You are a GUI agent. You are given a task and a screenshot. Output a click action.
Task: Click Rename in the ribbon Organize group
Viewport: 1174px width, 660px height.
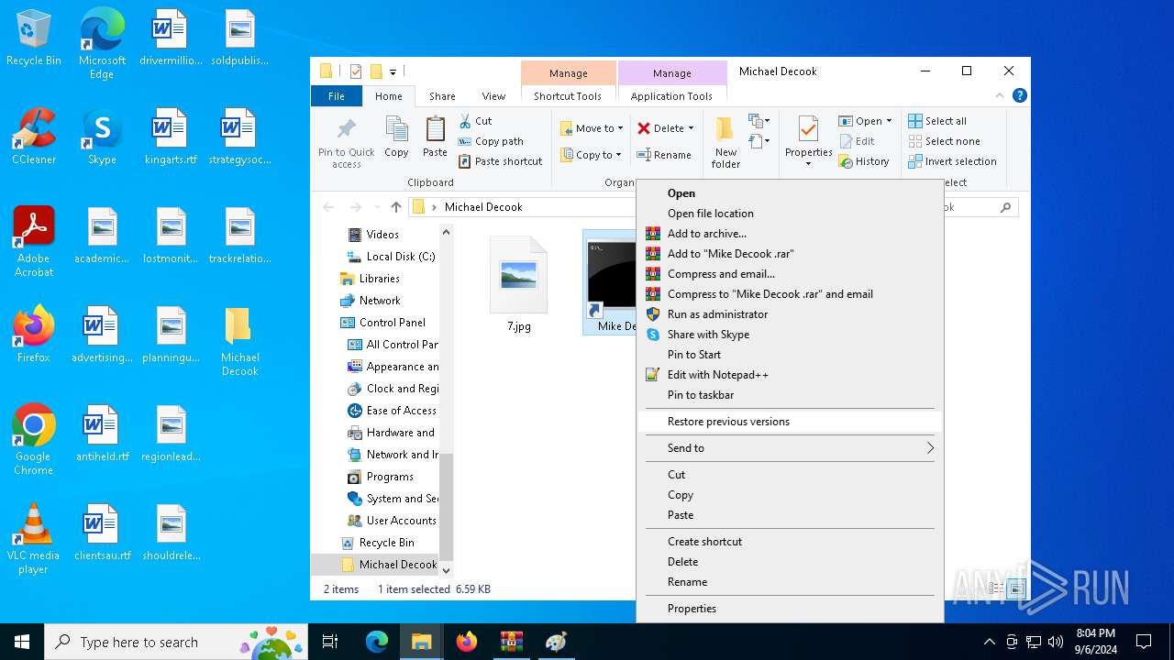click(664, 155)
